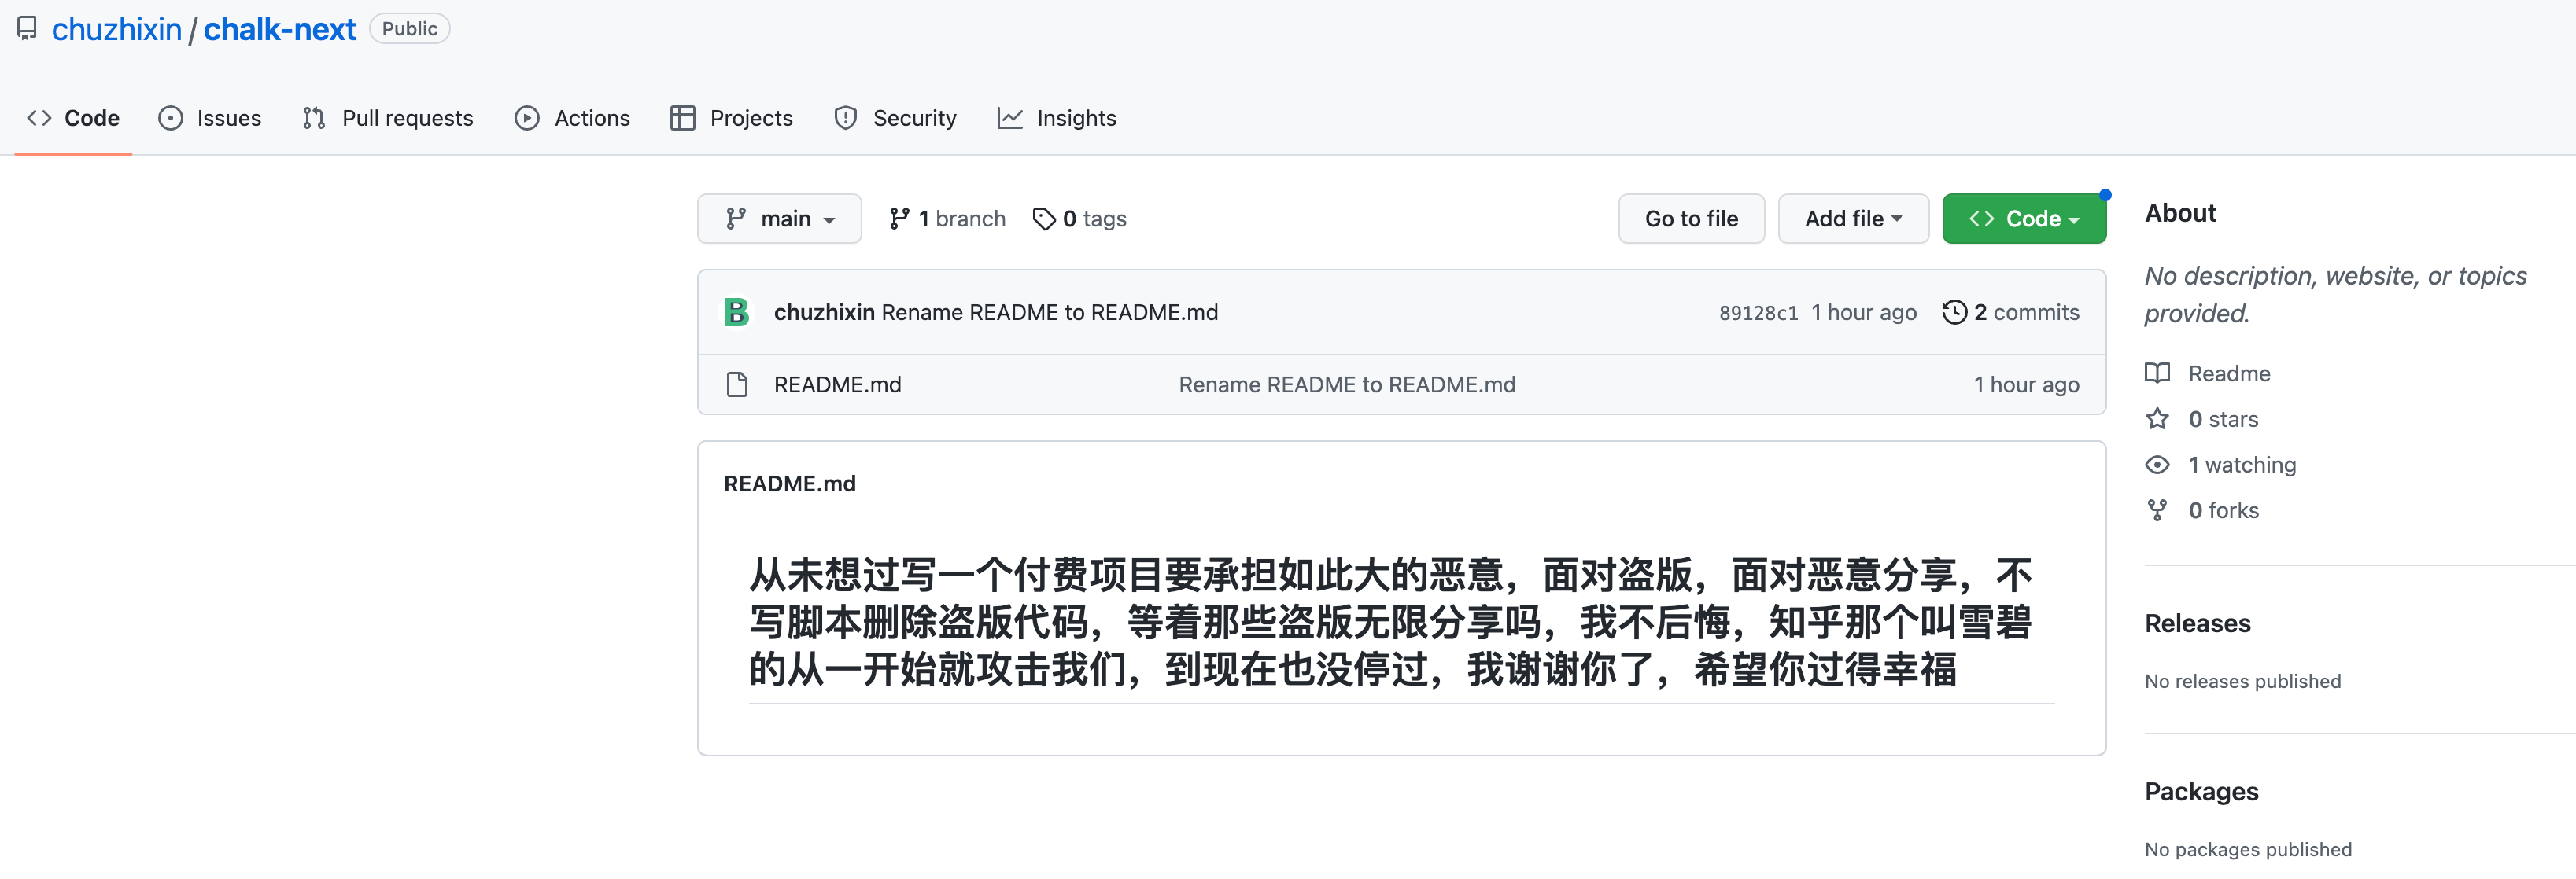Click chuzhixin's green B avatar icon
2576x879 pixels.
[737, 313]
